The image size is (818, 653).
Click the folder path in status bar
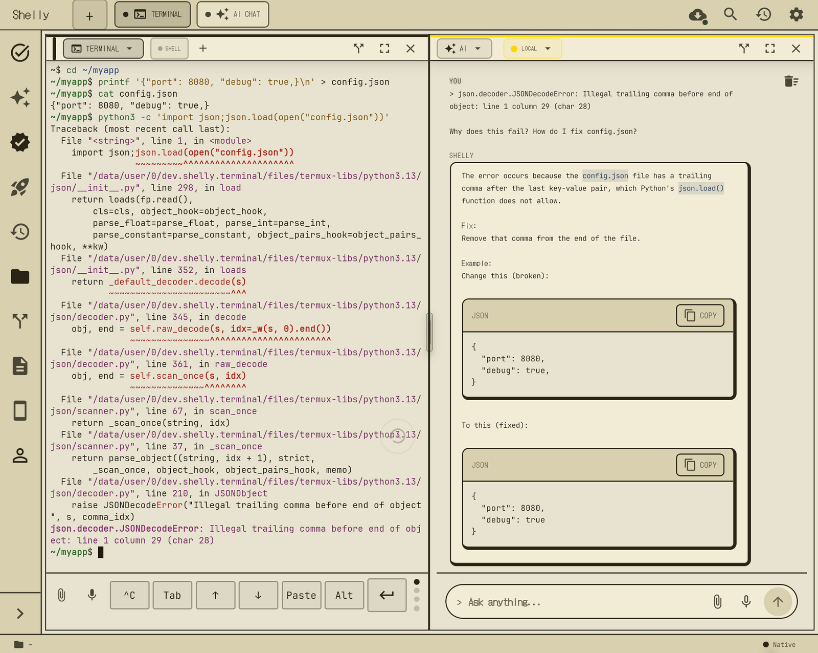click(23, 644)
